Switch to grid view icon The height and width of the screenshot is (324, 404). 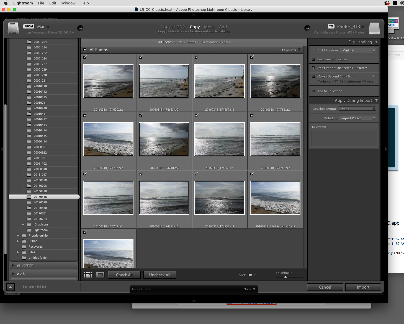(x=88, y=275)
